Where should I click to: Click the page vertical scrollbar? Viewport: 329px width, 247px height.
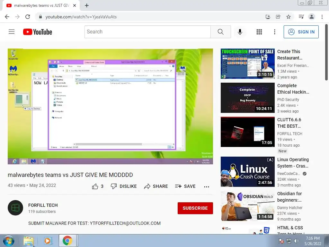(x=326, y=52)
